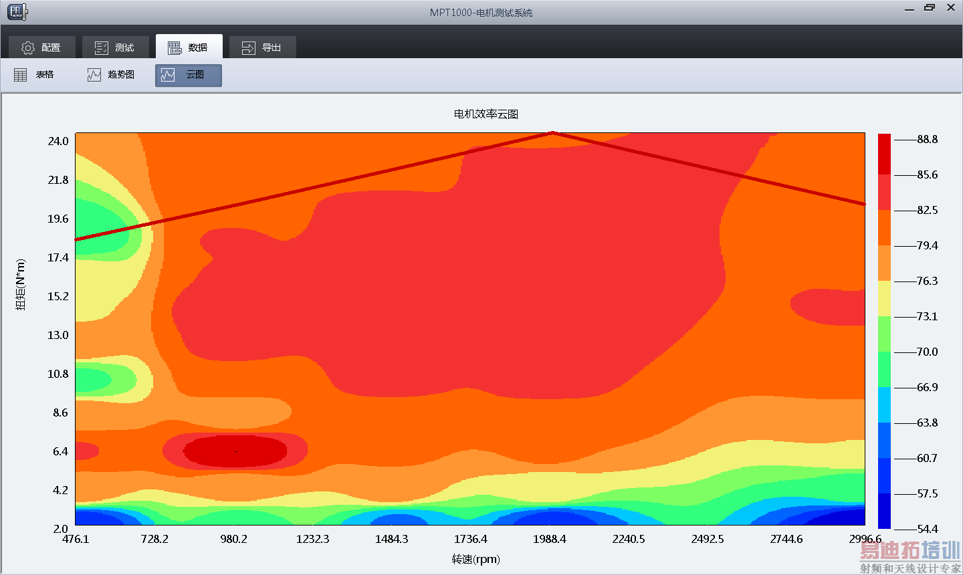The image size is (963, 575).
Task: Click the 2744.6 x-axis tick value
Action: (786, 539)
